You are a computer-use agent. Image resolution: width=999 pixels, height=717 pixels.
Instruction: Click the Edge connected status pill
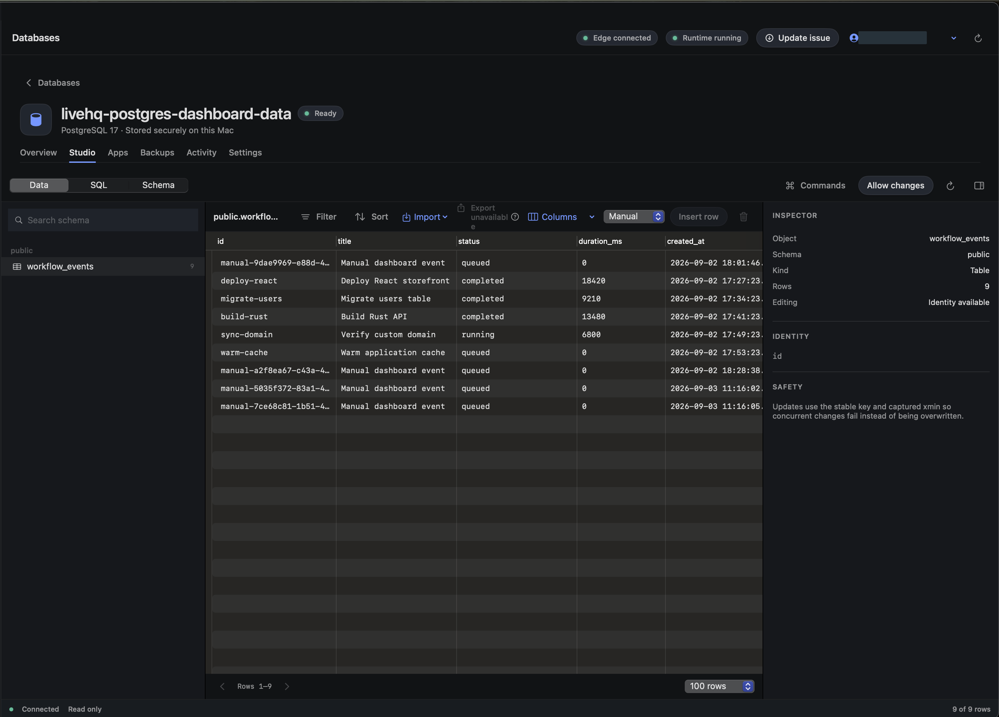(617, 38)
